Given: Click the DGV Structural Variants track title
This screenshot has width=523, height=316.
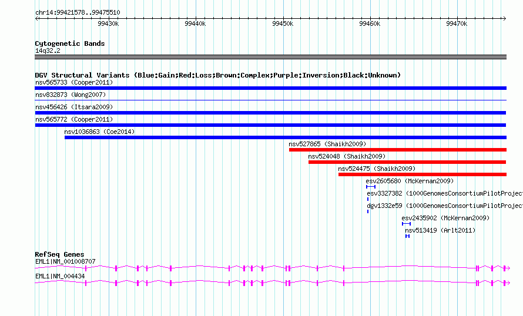Looking at the screenshot, I should point(217,75).
